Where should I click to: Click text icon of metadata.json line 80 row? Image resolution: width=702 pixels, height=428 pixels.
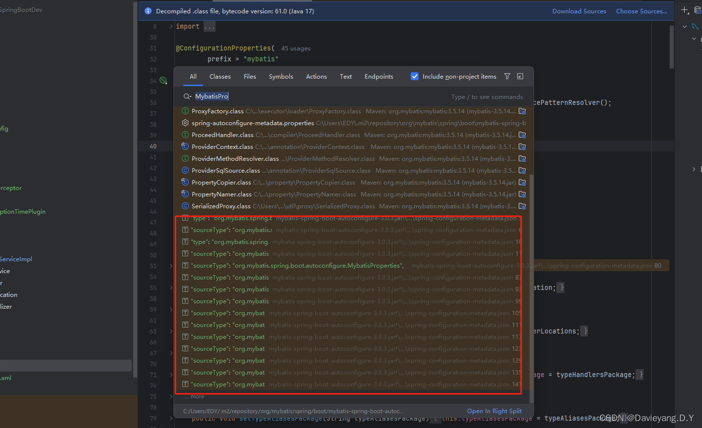point(185,266)
